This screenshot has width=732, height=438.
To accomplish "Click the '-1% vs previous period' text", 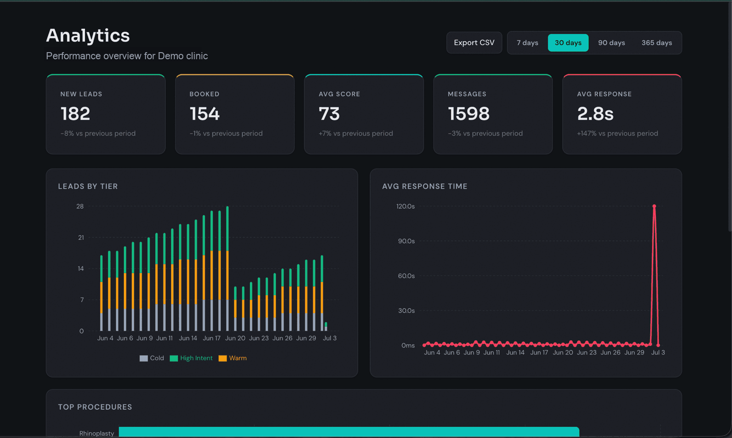I will (226, 133).
